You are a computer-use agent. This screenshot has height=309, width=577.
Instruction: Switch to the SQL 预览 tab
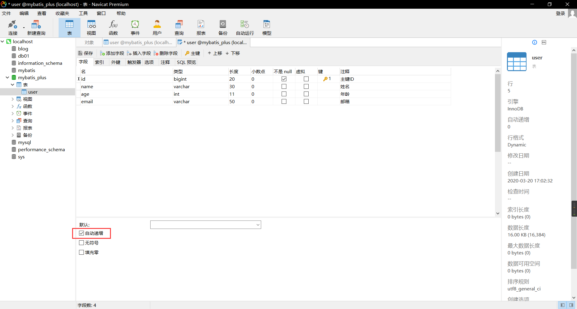(x=186, y=62)
